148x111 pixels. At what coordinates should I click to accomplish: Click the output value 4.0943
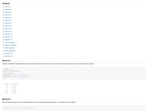(13, 92)
